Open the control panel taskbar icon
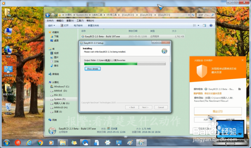251x148 pixels. pos(119,142)
